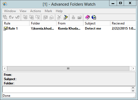Screen dimensions: 138x100
Task: Click the delete message toolbar icon
Action: 38,17
